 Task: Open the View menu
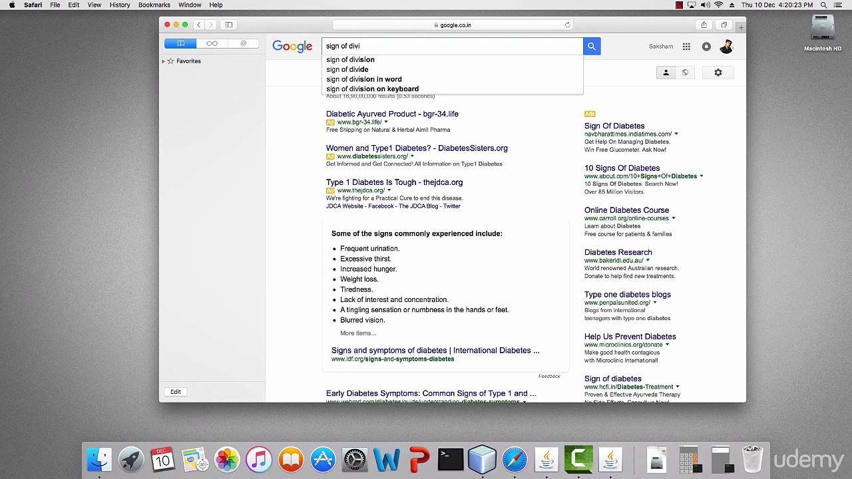[x=95, y=5]
